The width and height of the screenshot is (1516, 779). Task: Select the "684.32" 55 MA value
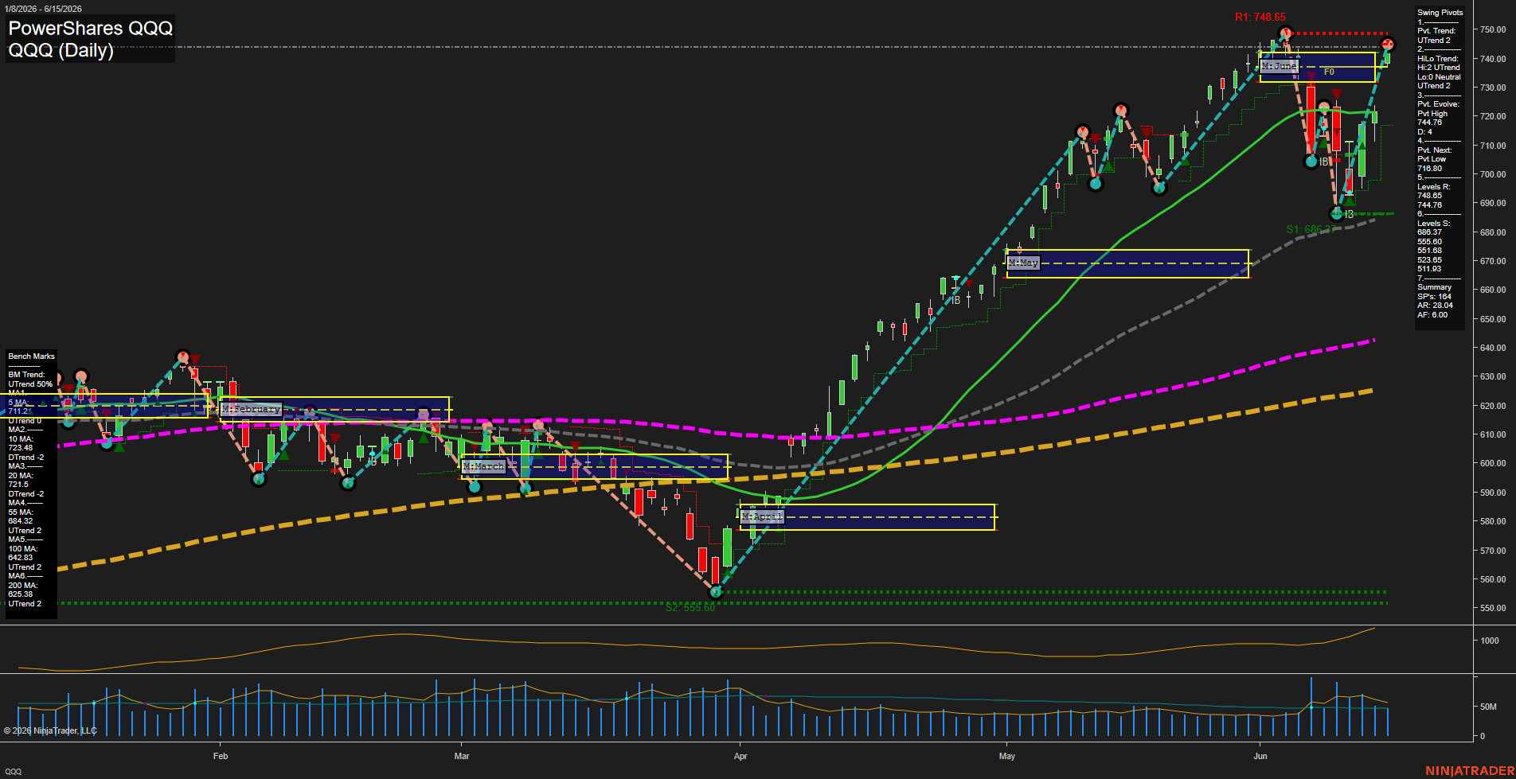21,521
